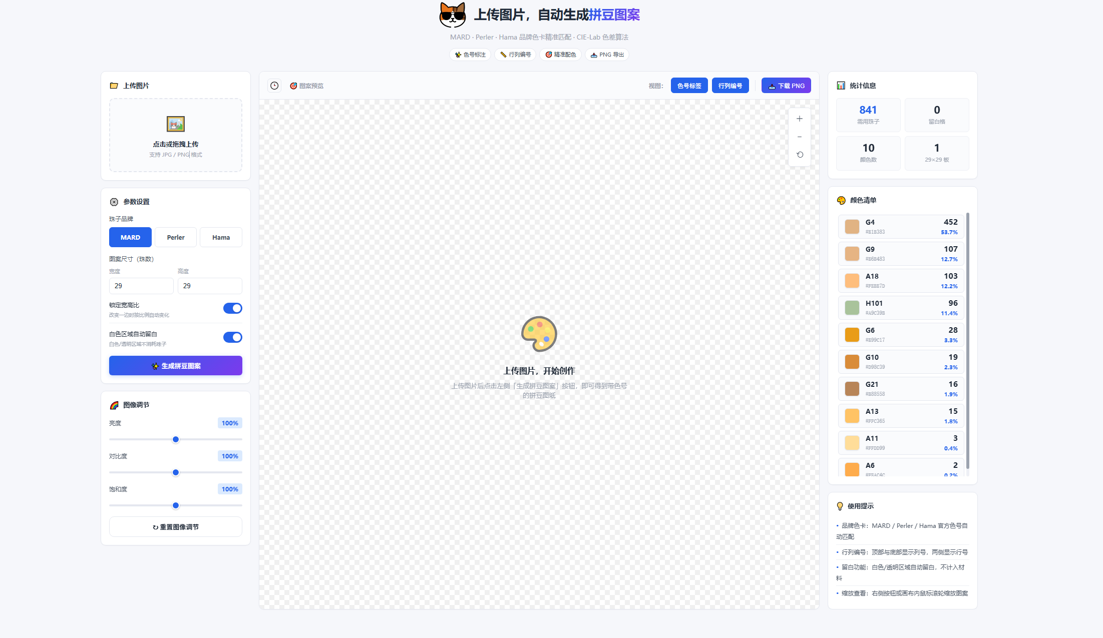This screenshot has width=1103, height=638.
Task: Open history via the clock icon
Action: tap(274, 86)
